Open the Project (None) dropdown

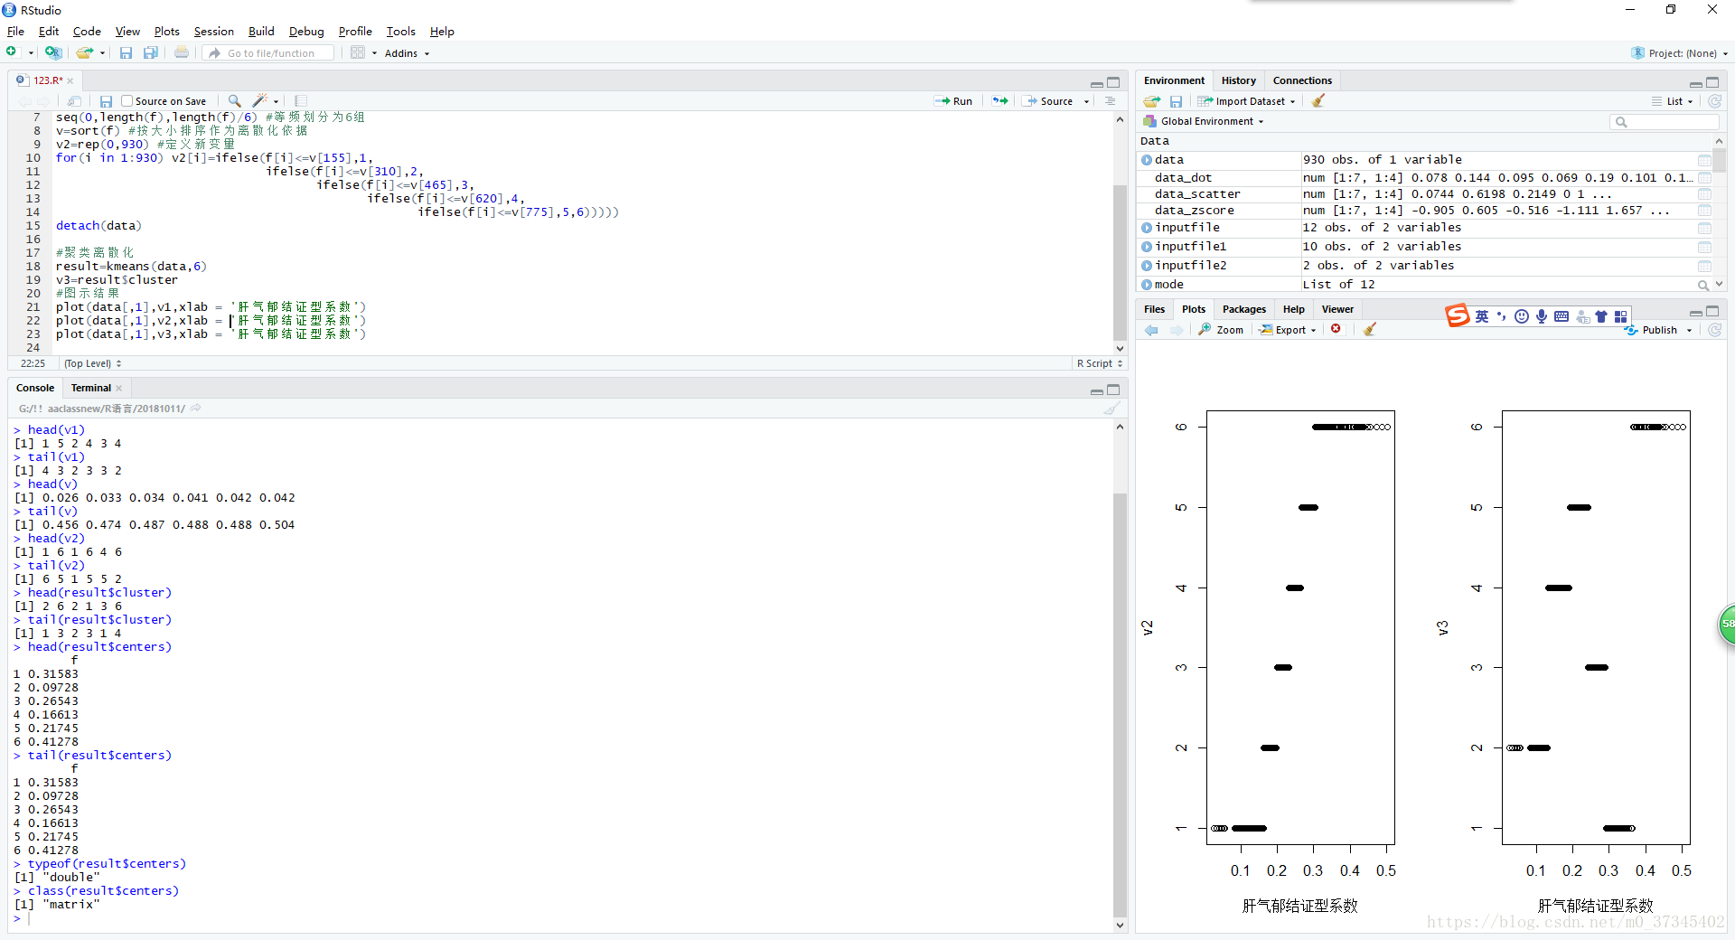point(1680,53)
